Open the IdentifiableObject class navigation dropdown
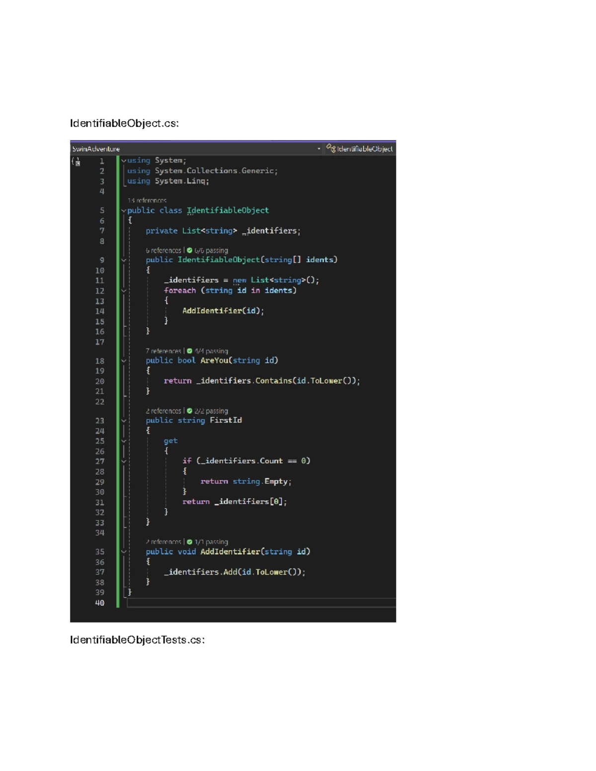This screenshot has width=596, height=771. [360, 149]
